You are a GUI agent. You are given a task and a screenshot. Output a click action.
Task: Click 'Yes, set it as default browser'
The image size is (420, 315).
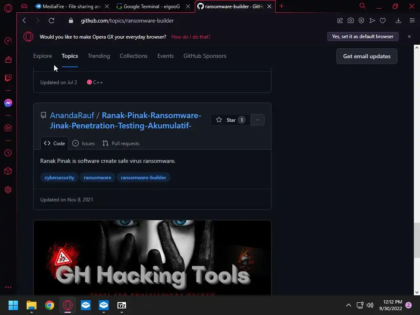[x=363, y=37]
